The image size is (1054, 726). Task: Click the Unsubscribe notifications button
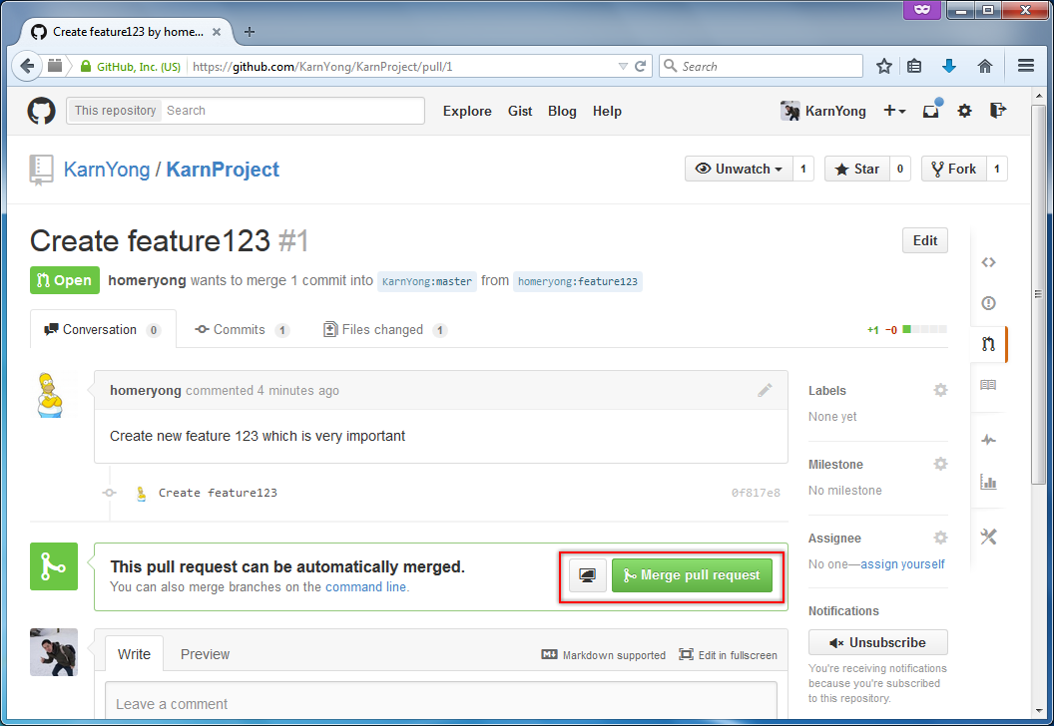(877, 642)
